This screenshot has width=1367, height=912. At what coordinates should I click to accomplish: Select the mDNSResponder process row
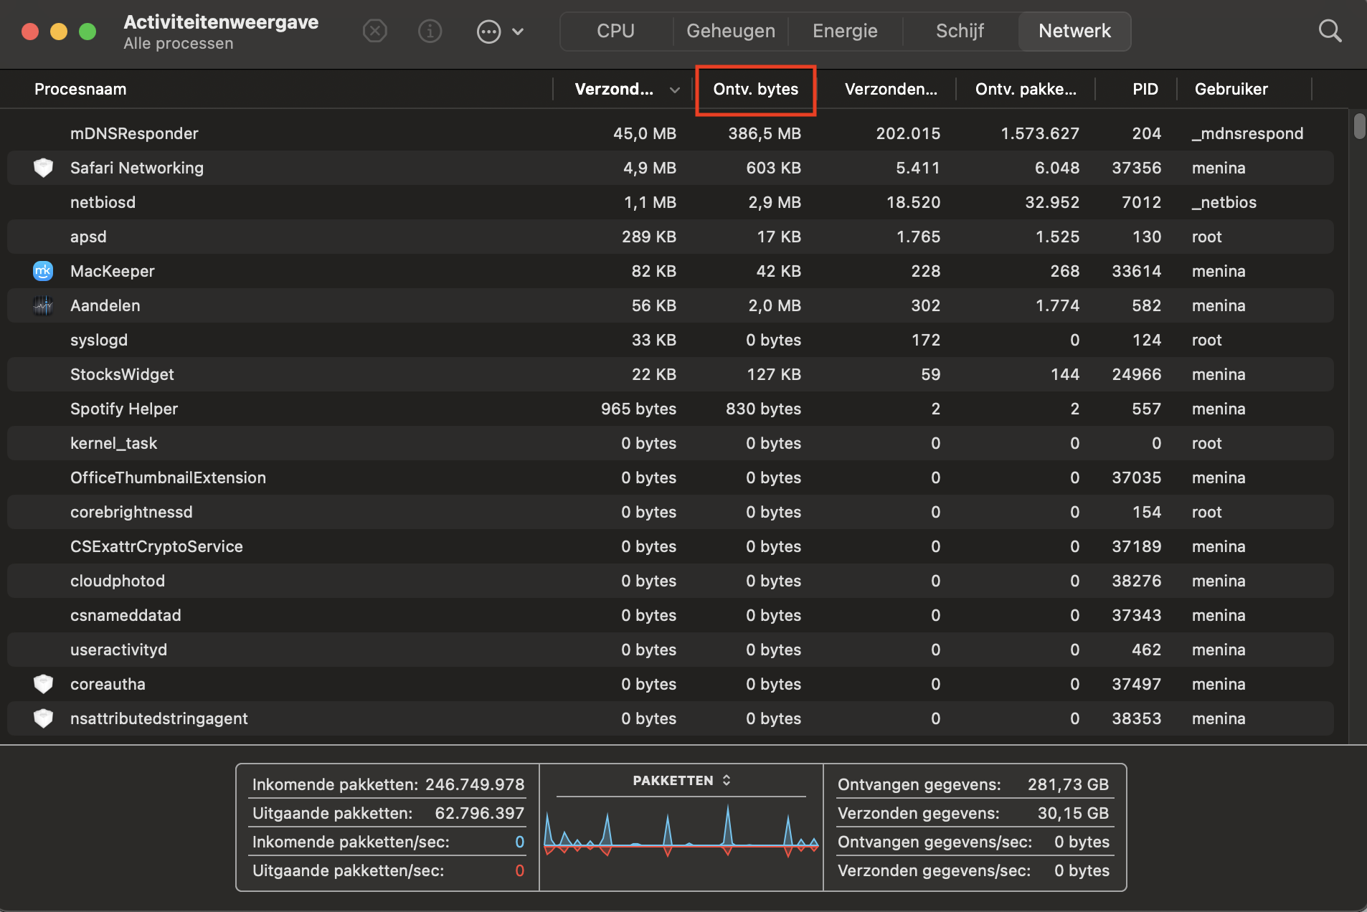(134, 133)
